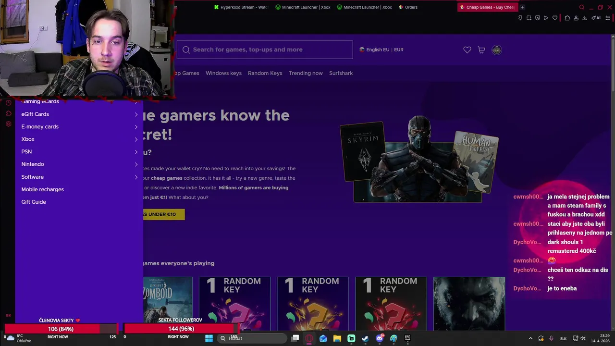Open Easy Setup sliders icon in toolbar
The image size is (615, 346).
(608, 18)
